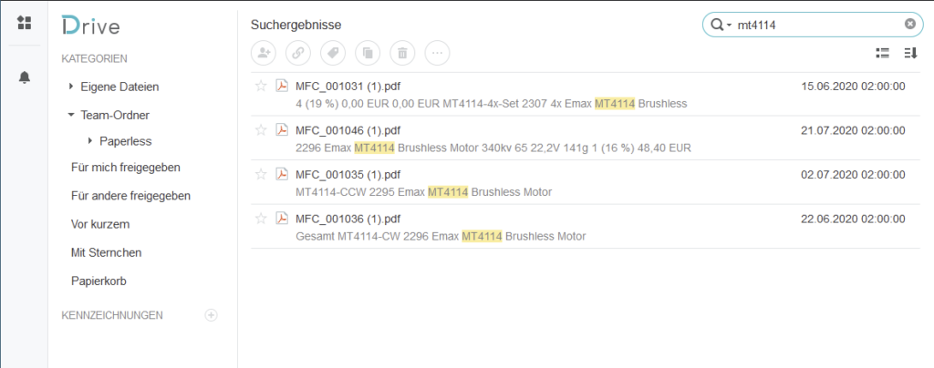Screen dimensions: 934x368
Task: Open the more actions ellipsis button
Action: (437, 54)
